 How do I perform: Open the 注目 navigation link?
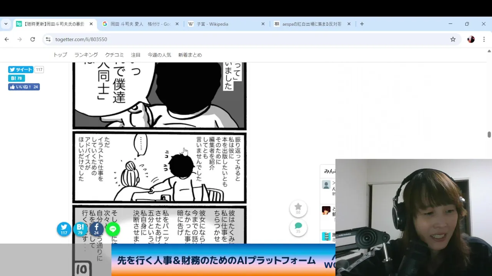136,55
